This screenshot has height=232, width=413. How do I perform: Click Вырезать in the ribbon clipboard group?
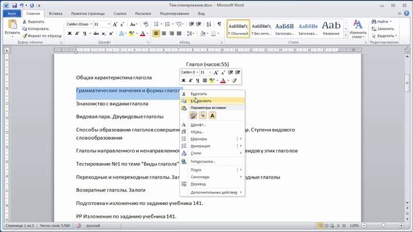coord(34,21)
